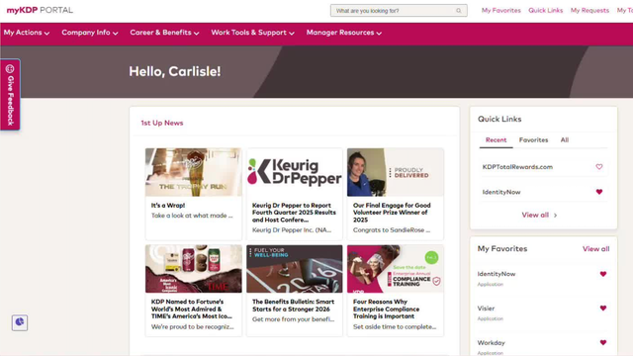The width and height of the screenshot is (633, 356).
Task: Click "Keurig Dr Pepper Inc. (NA..." snippet
Action: [x=292, y=230]
